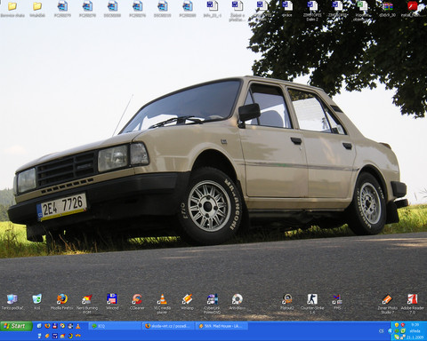Viewport: 427px width, 341px height.
Task: Select the disc shortcut beside CyberLink PowerDVD
Action: [238, 302]
